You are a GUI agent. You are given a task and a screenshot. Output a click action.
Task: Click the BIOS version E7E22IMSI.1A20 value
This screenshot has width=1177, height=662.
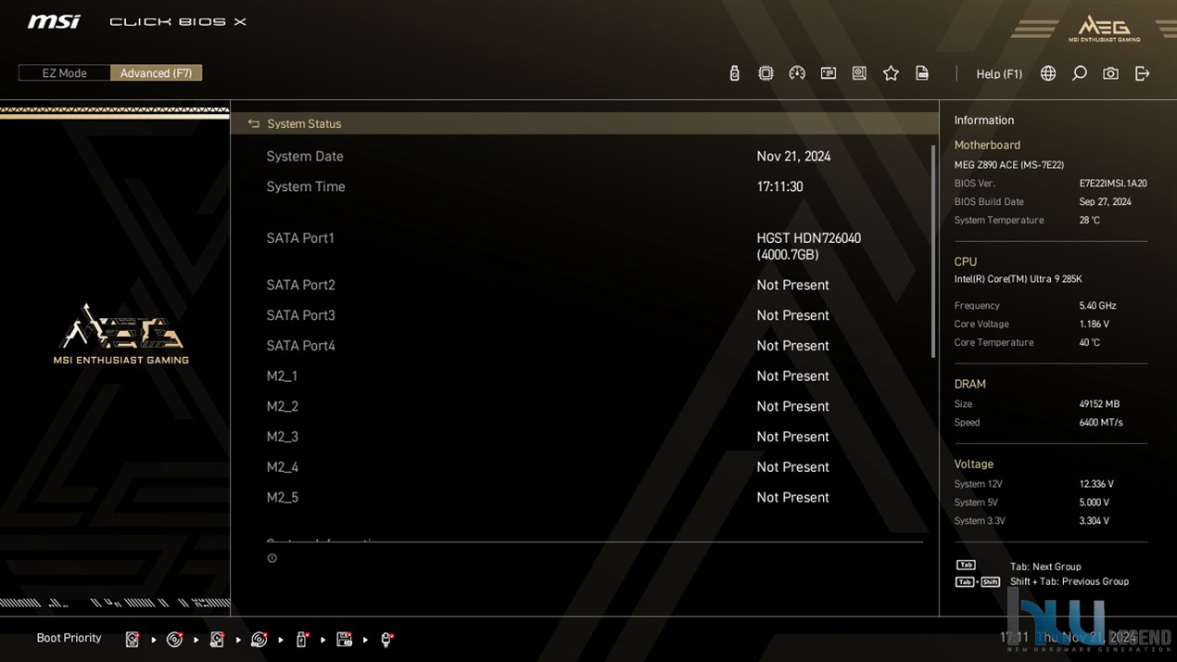tap(1113, 184)
